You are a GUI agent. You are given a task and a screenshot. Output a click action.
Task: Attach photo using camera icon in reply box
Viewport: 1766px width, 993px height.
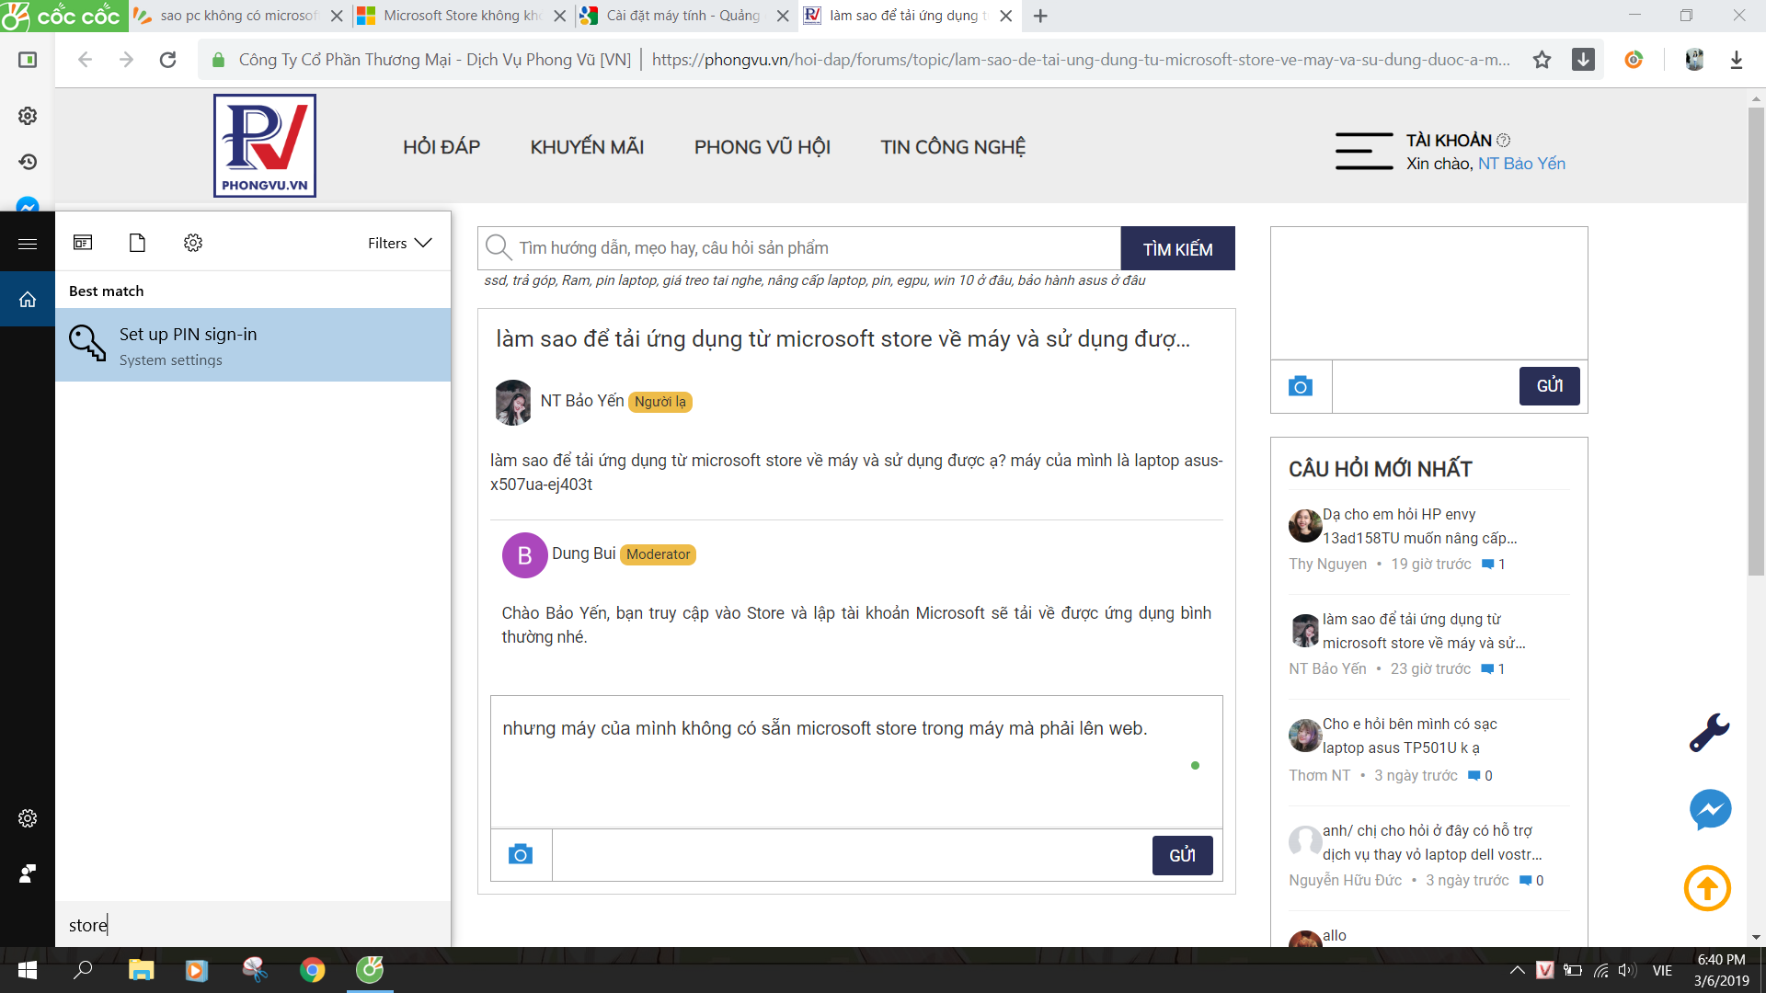pos(521,855)
